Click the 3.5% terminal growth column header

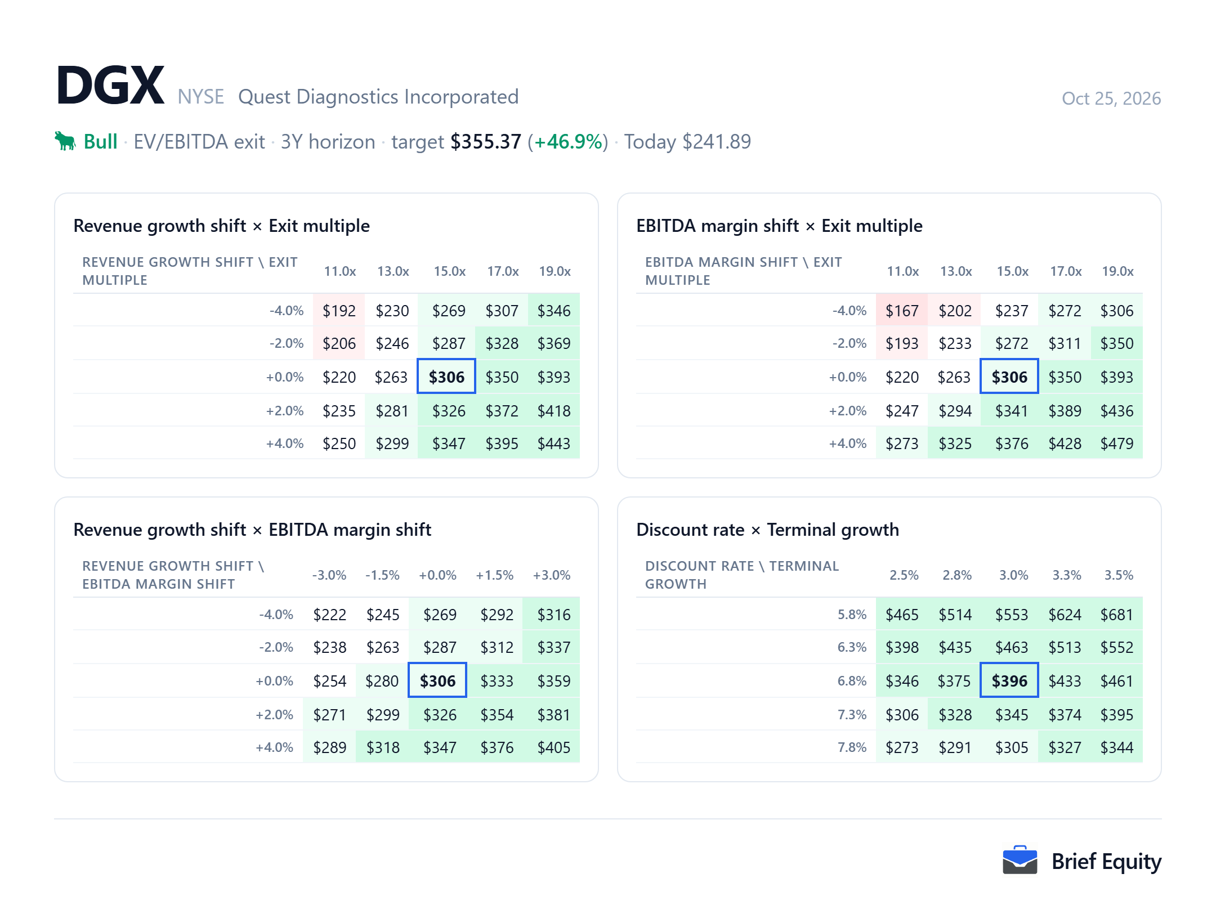(1119, 575)
